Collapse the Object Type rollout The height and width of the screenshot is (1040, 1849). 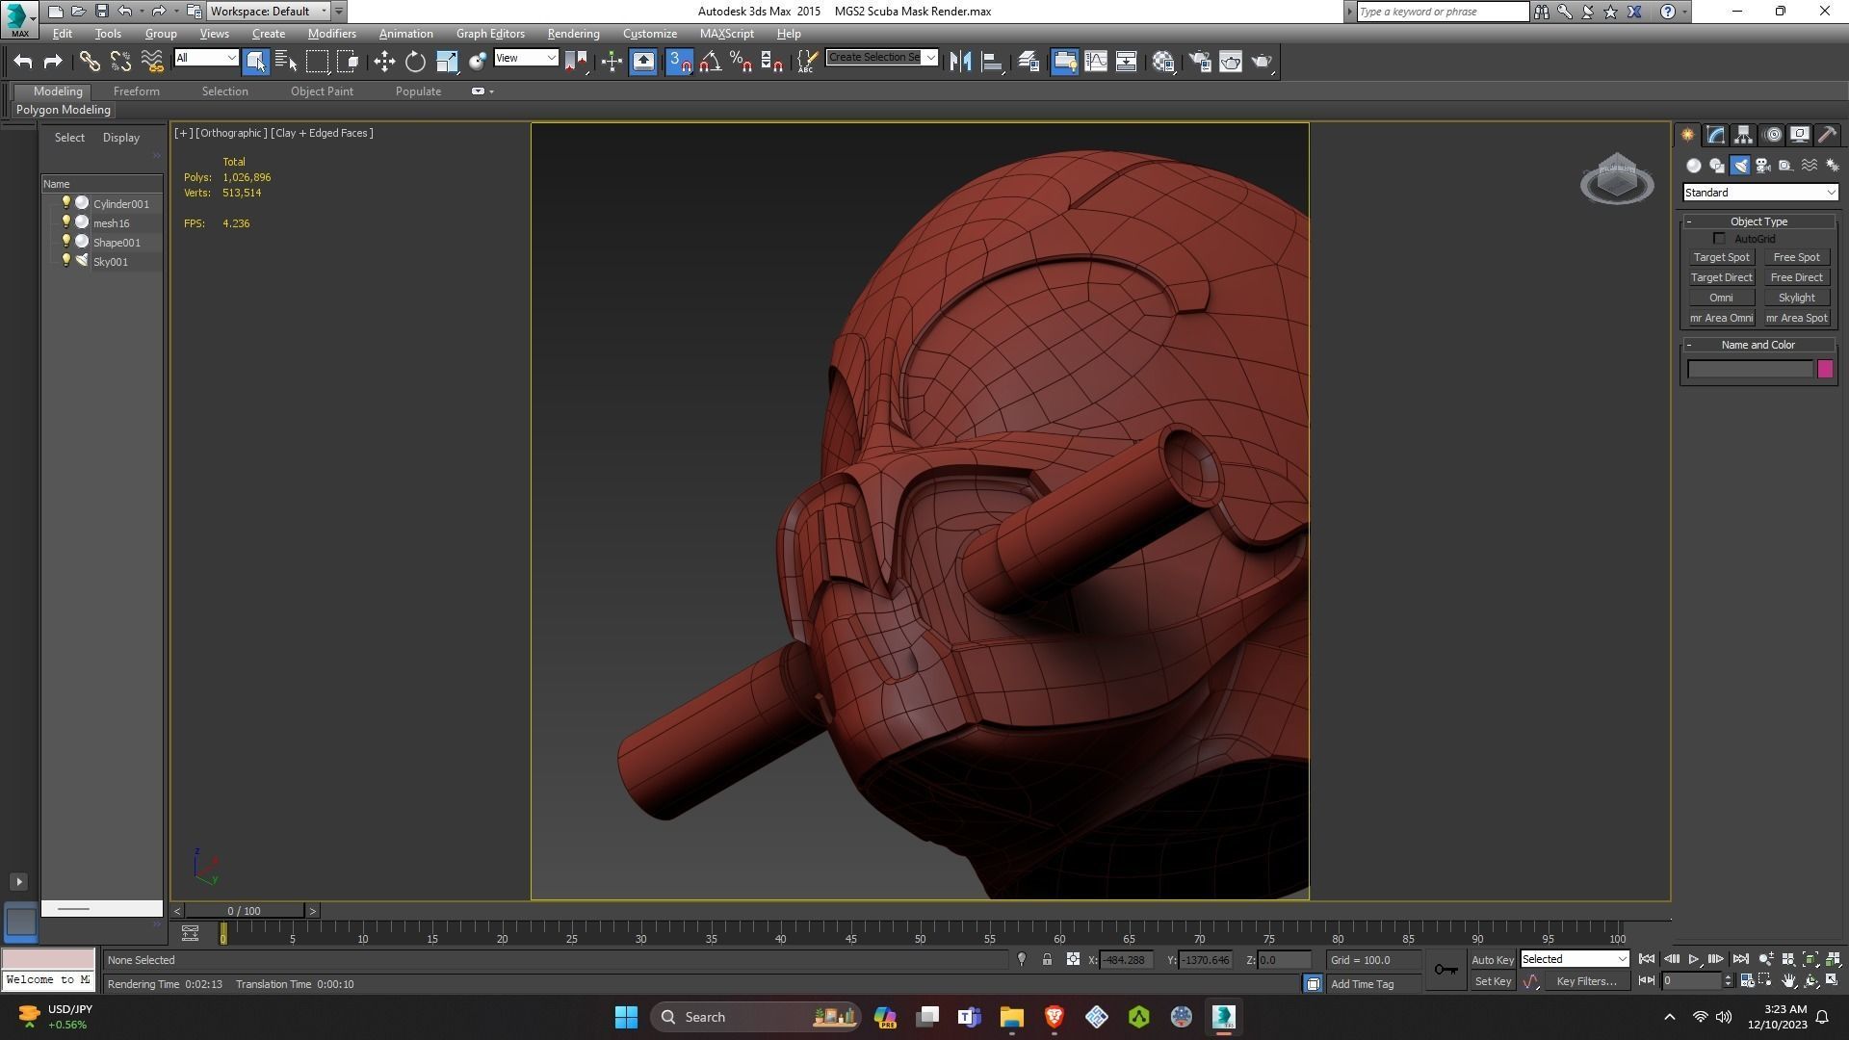(1758, 221)
